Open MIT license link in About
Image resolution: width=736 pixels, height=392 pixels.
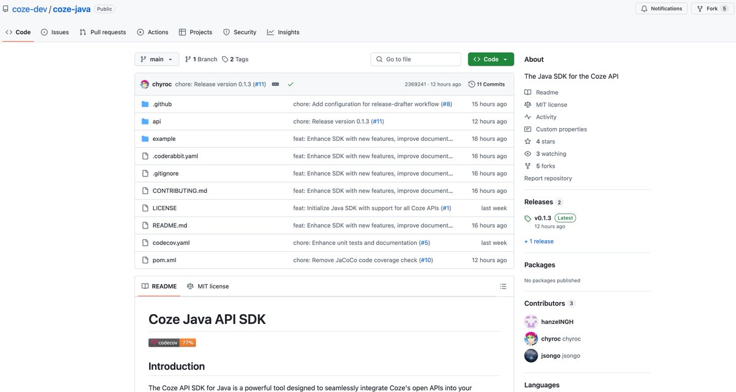coord(551,105)
